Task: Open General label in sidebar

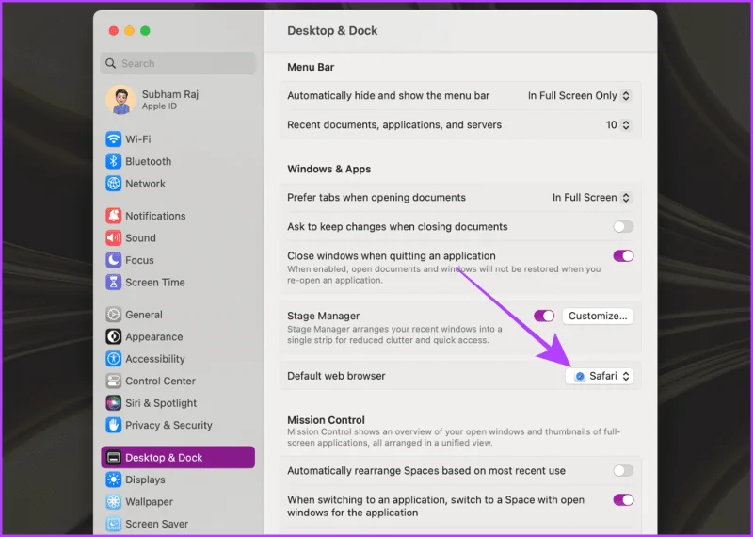Action: pos(144,315)
